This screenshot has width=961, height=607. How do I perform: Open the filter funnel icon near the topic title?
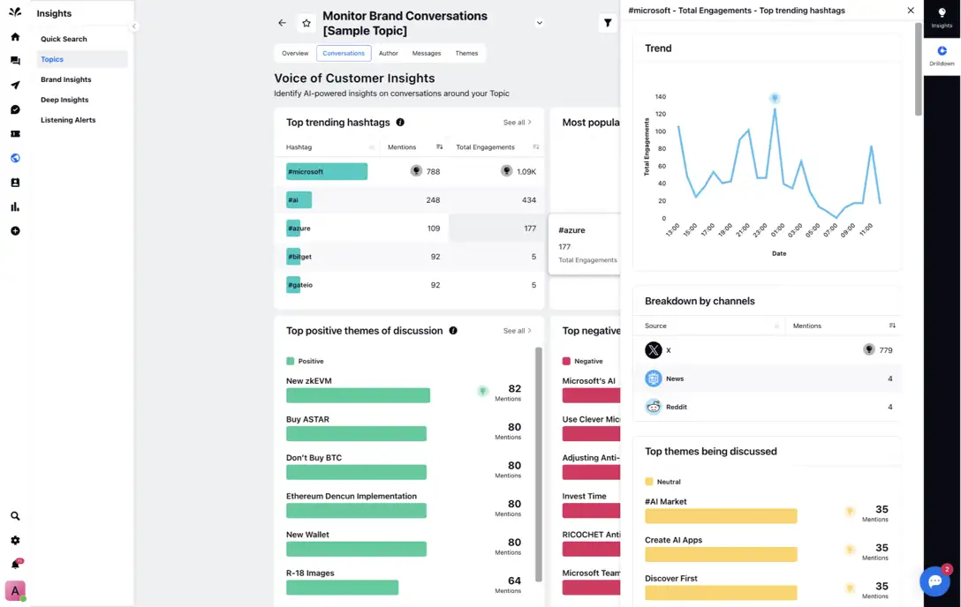[x=608, y=23]
